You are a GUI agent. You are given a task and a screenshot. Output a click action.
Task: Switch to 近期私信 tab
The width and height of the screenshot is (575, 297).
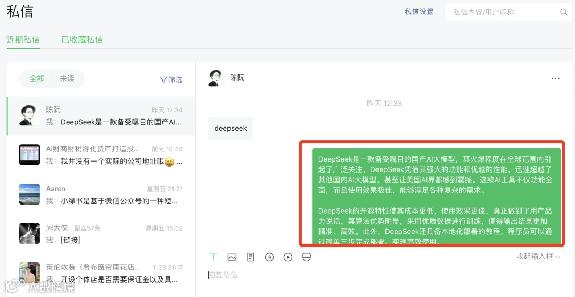click(23, 39)
